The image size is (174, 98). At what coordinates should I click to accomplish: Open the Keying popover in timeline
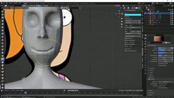click(13, 90)
